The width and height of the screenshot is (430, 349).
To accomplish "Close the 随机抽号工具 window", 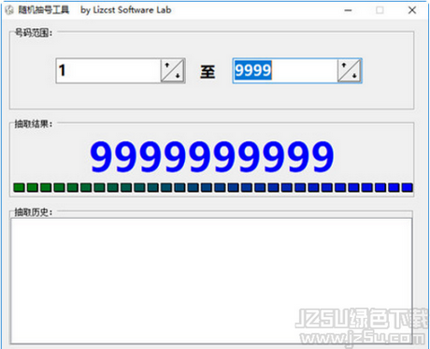I will (412, 10).
